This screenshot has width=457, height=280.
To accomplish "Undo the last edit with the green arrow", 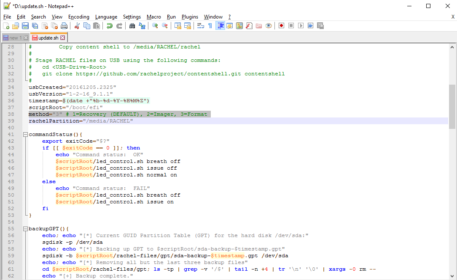I will pyautogui.click(x=109, y=26).
